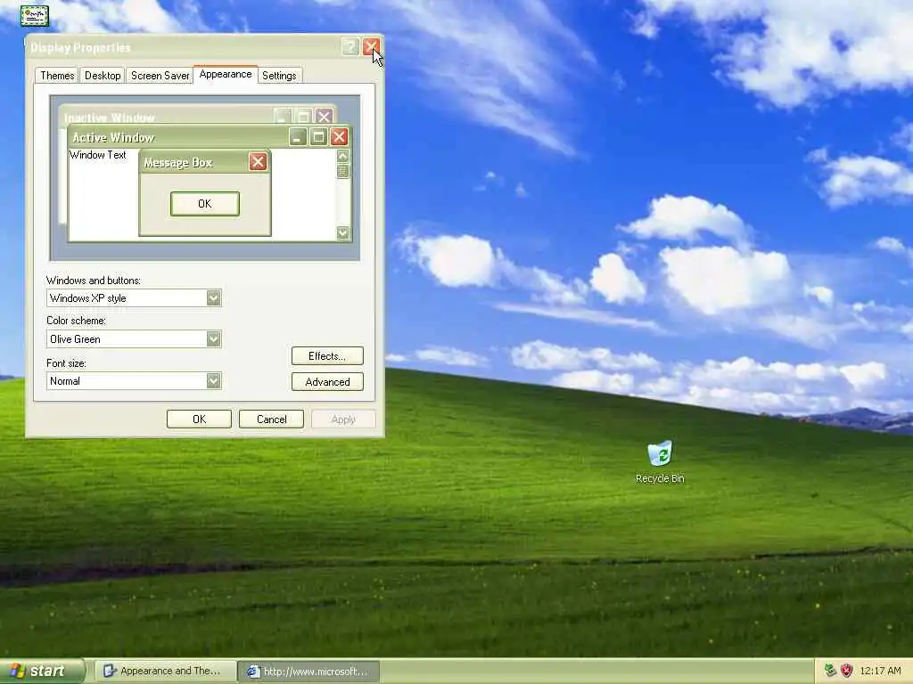Click the Active Window preview title bar
Image resolution: width=913 pixels, height=684 pixels.
(210, 137)
